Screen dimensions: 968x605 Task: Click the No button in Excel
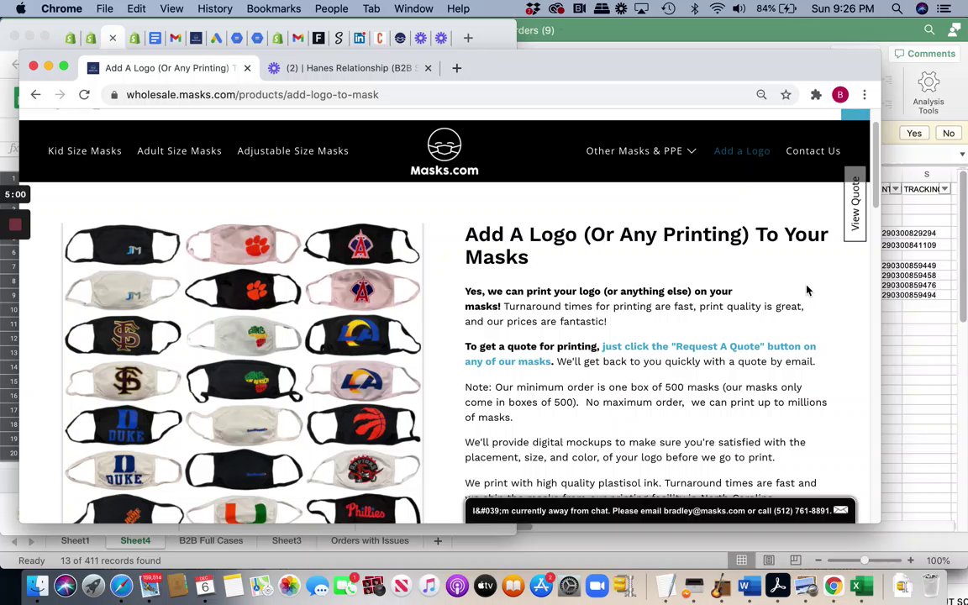949,133
